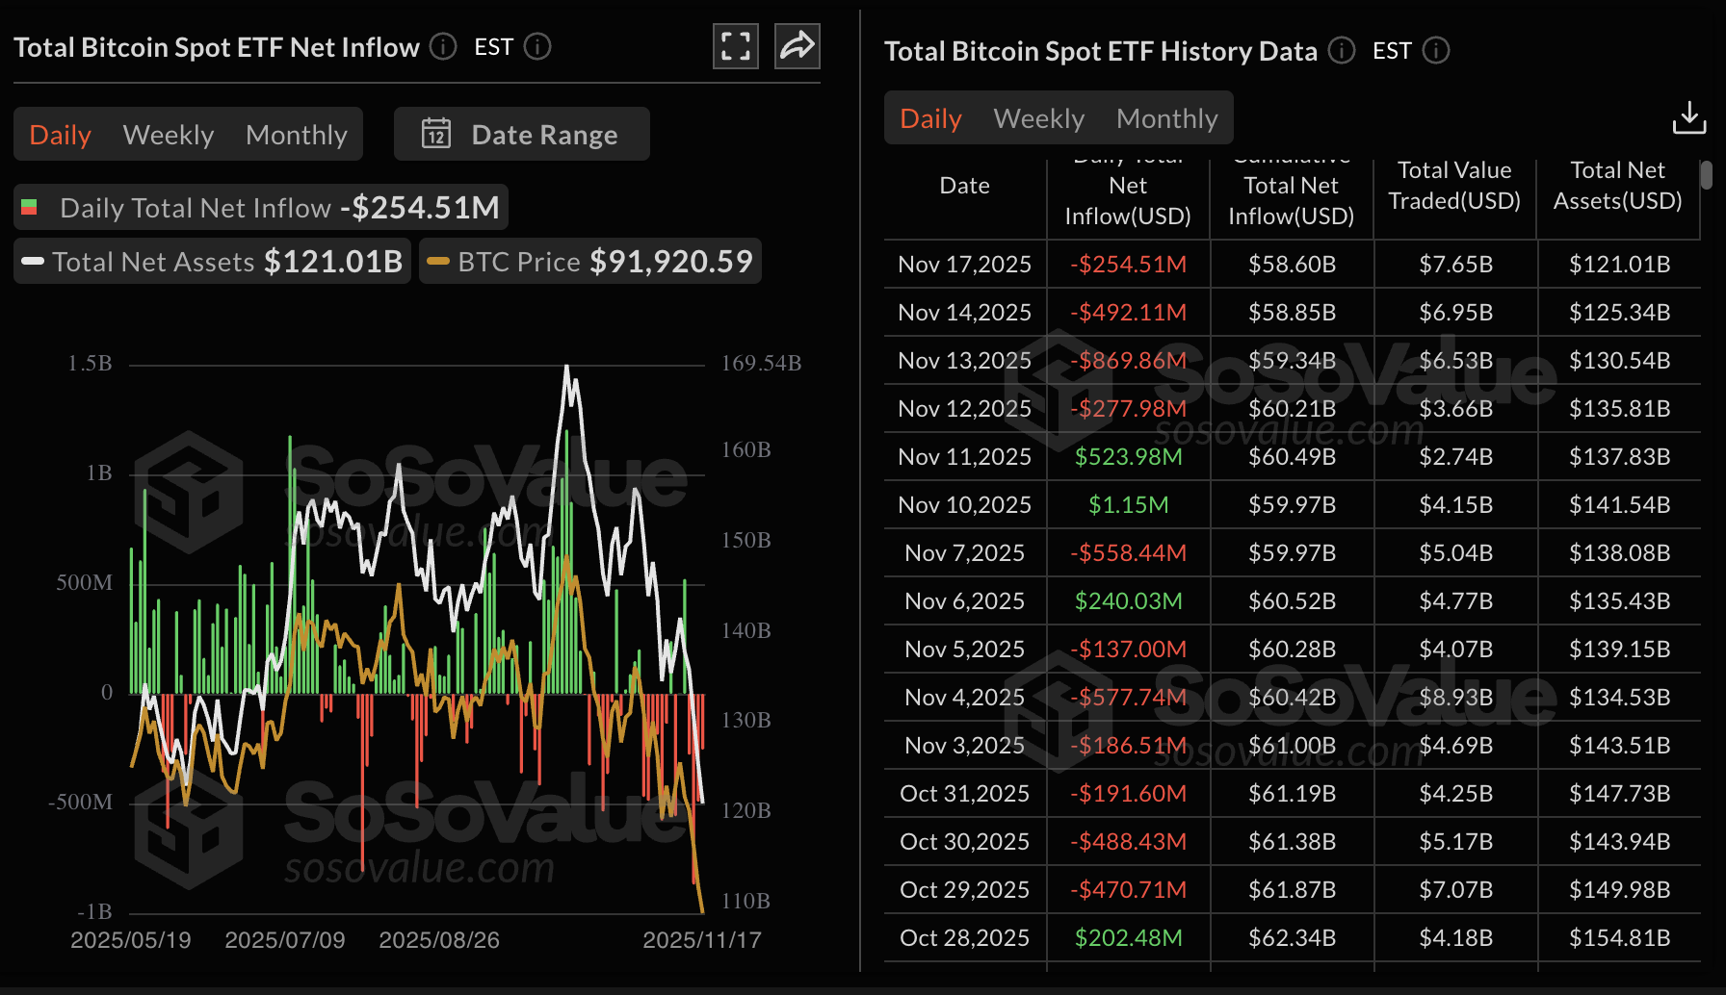
Task: Select Monthly tab in History Data panel
Action: click(x=1166, y=117)
